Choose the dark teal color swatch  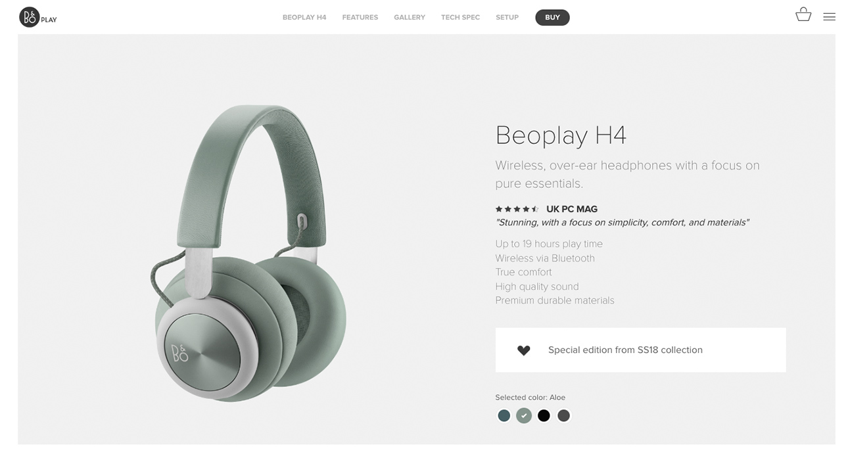504,415
